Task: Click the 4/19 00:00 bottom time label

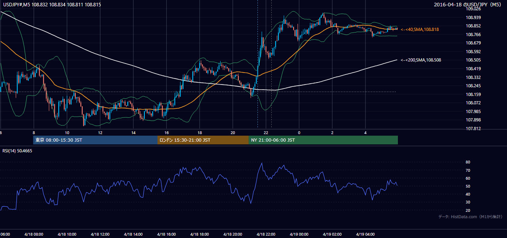Action: 299,234
